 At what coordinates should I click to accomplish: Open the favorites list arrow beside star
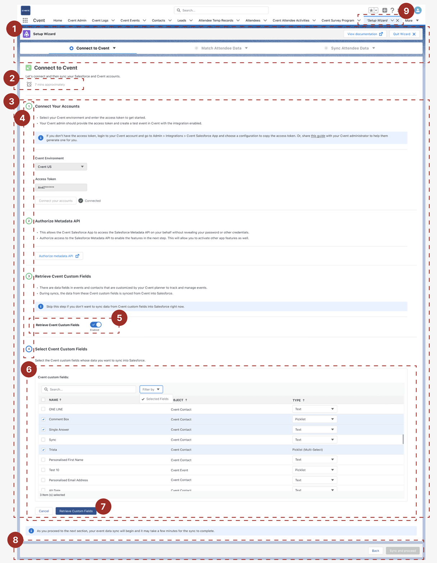click(x=376, y=10)
